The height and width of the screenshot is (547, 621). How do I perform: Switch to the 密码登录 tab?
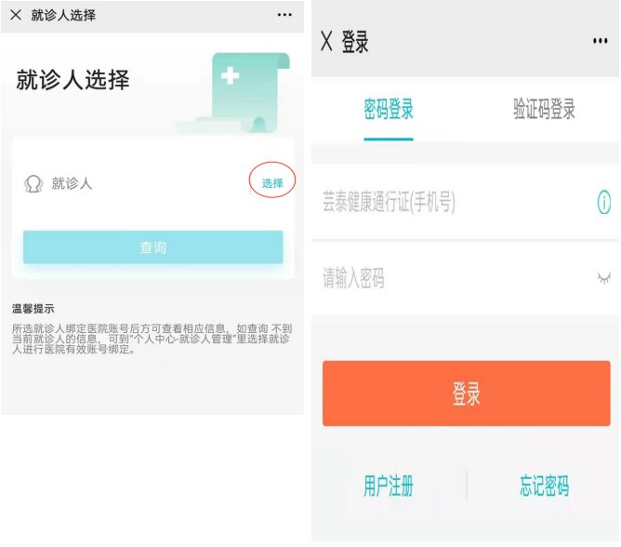pos(389,110)
